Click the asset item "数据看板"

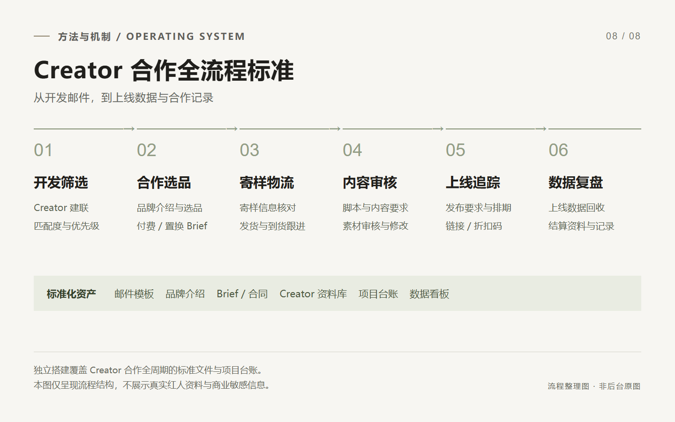coord(429,294)
